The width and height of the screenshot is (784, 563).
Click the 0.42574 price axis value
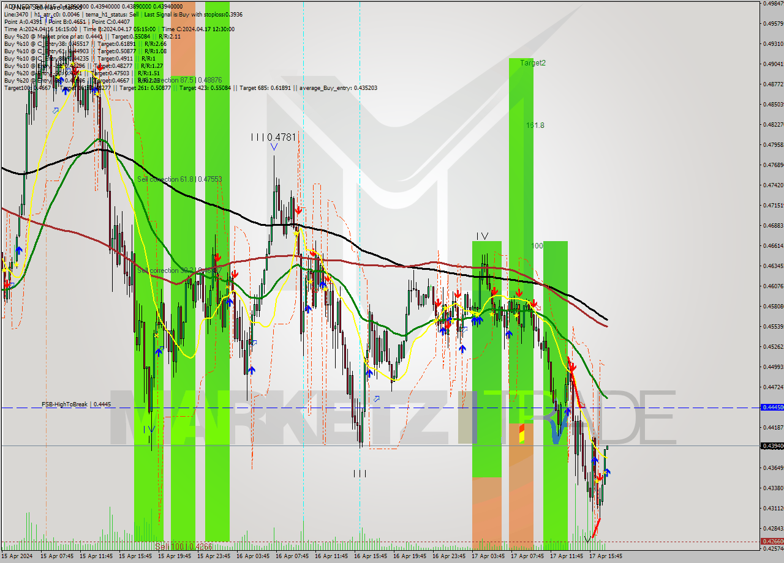coord(774,548)
